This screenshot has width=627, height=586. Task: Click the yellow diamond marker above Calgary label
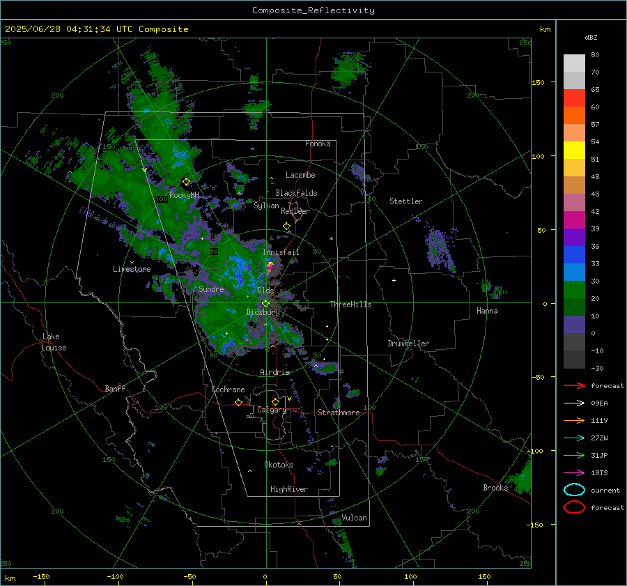point(275,401)
